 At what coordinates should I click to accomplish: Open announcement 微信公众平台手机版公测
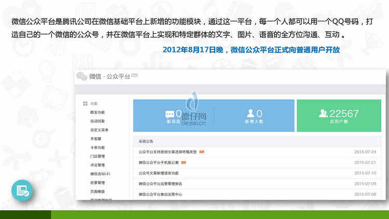coord(159,162)
